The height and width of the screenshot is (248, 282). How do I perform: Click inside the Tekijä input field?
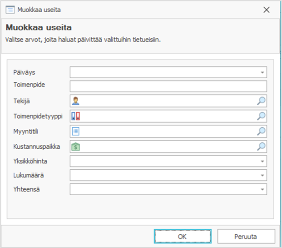pyautogui.click(x=168, y=101)
